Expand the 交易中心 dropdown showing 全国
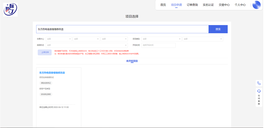 pos(59,39)
